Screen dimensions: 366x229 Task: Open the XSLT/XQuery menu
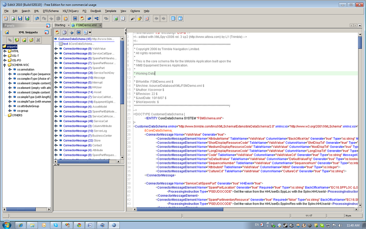(70, 11)
